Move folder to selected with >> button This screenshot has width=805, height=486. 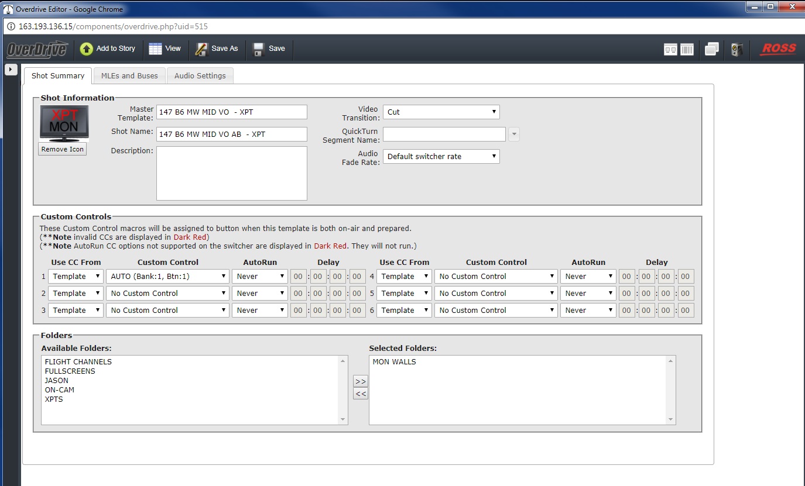coord(360,381)
